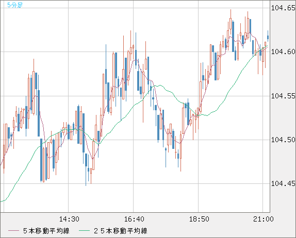Click the 18:50 time axis label
Image resolution: width=296 pixels, height=238 pixels.
tap(199, 219)
